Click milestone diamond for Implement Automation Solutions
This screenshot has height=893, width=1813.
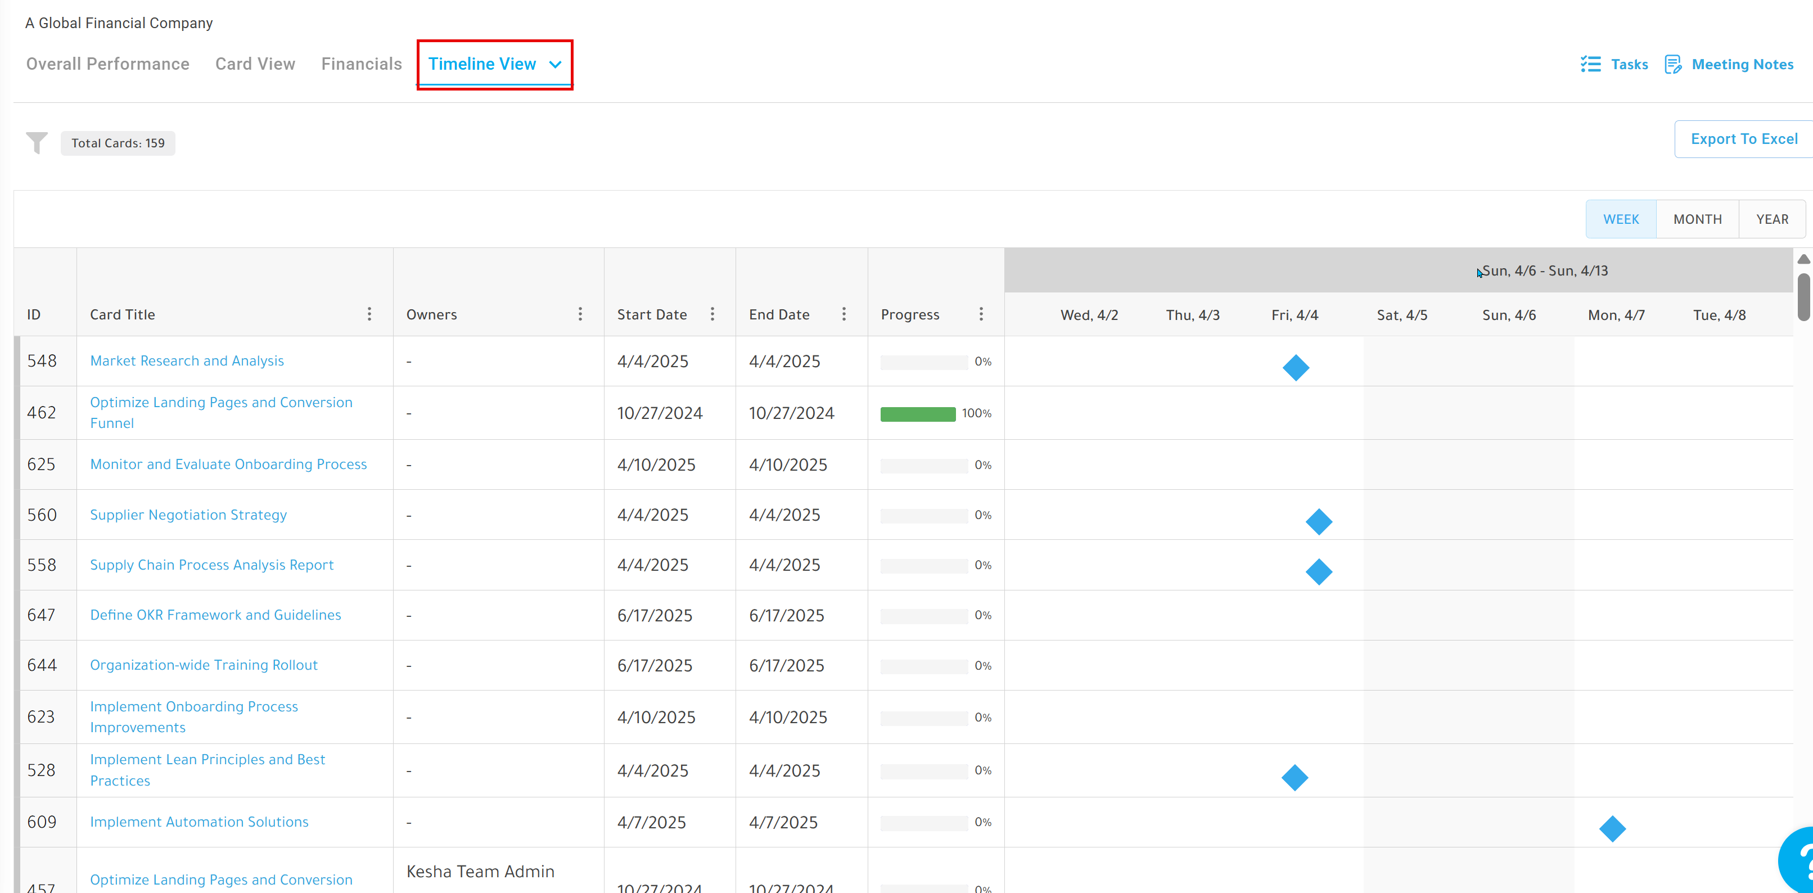(1612, 828)
